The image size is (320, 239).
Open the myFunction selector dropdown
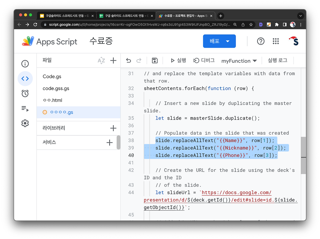(x=239, y=61)
